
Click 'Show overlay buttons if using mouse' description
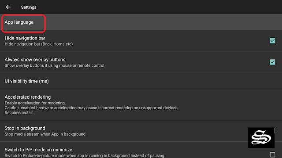(54, 65)
